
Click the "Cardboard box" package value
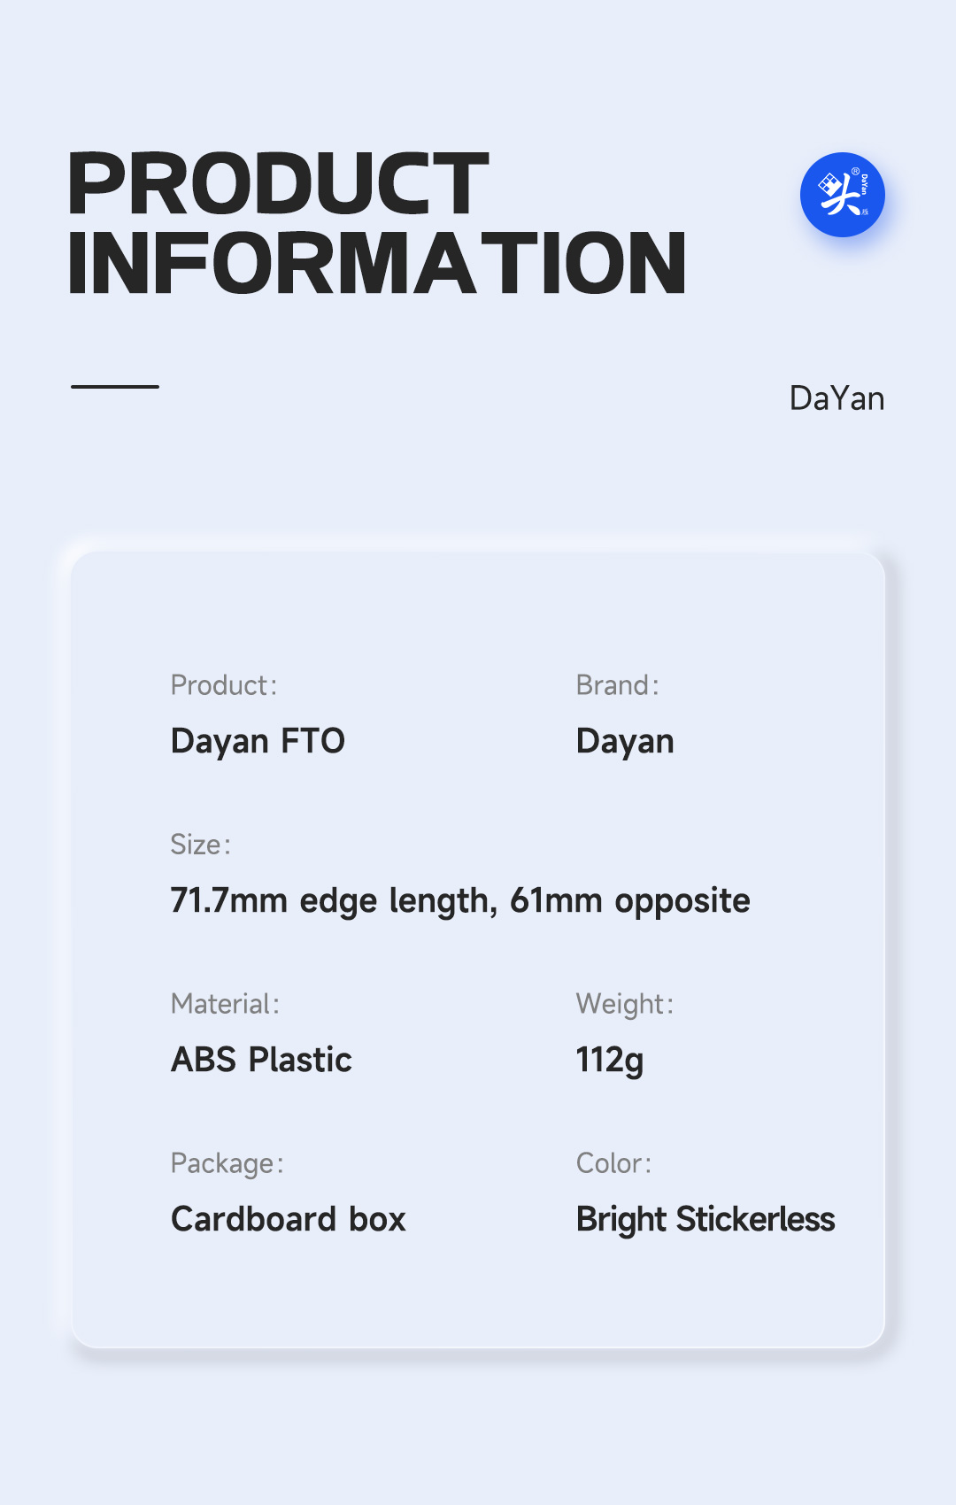click(x=289, y=1219)
